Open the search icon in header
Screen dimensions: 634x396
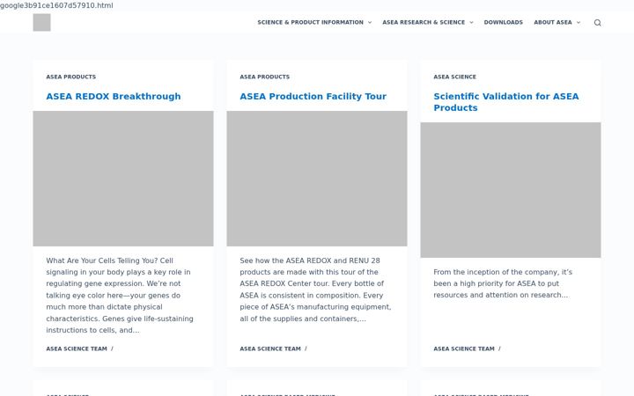(597, 23)
